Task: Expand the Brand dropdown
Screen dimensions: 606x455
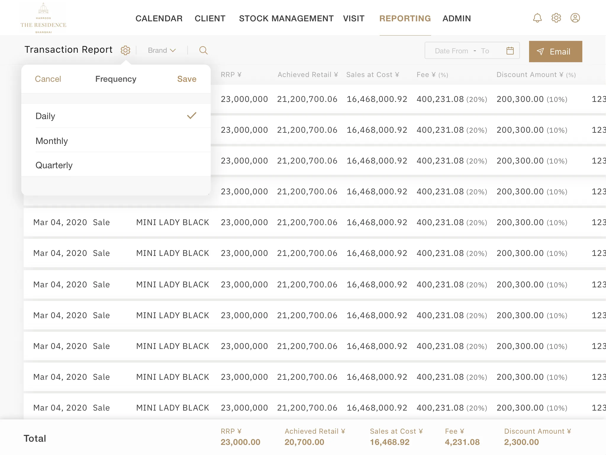Action: pos(162,50)
